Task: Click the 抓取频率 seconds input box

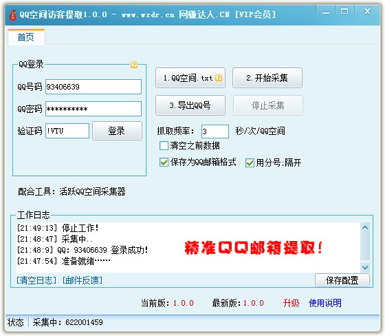Action: [215, 132]
